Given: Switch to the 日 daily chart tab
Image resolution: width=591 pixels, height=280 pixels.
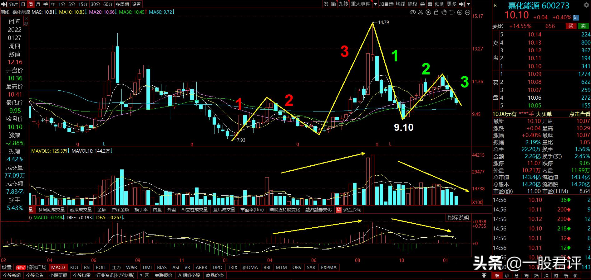Looking at the screenshot, I should tap(23, 4).
